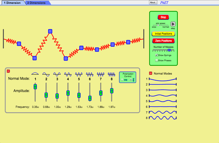Click the mode 1 wave shape icon
This screenshot has height=143, width=219.
click(x=35, y=74)
